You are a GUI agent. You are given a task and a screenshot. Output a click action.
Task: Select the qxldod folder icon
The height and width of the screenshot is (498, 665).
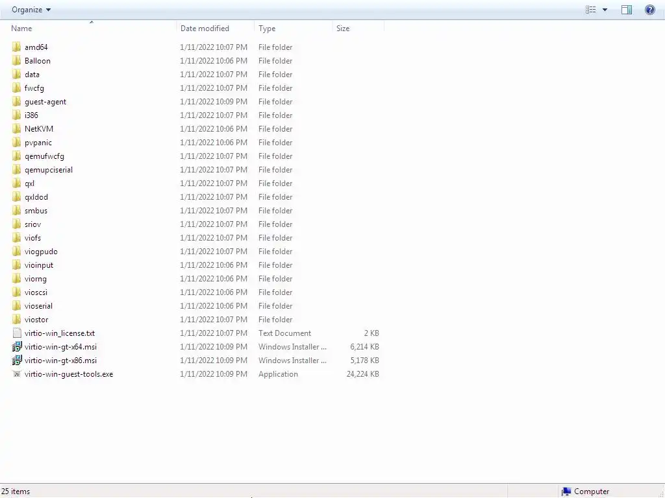point(16,197)
